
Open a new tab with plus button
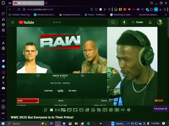tap(46, 3)
